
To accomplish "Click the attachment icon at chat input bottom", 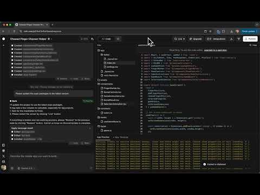I will coord(12,168).
